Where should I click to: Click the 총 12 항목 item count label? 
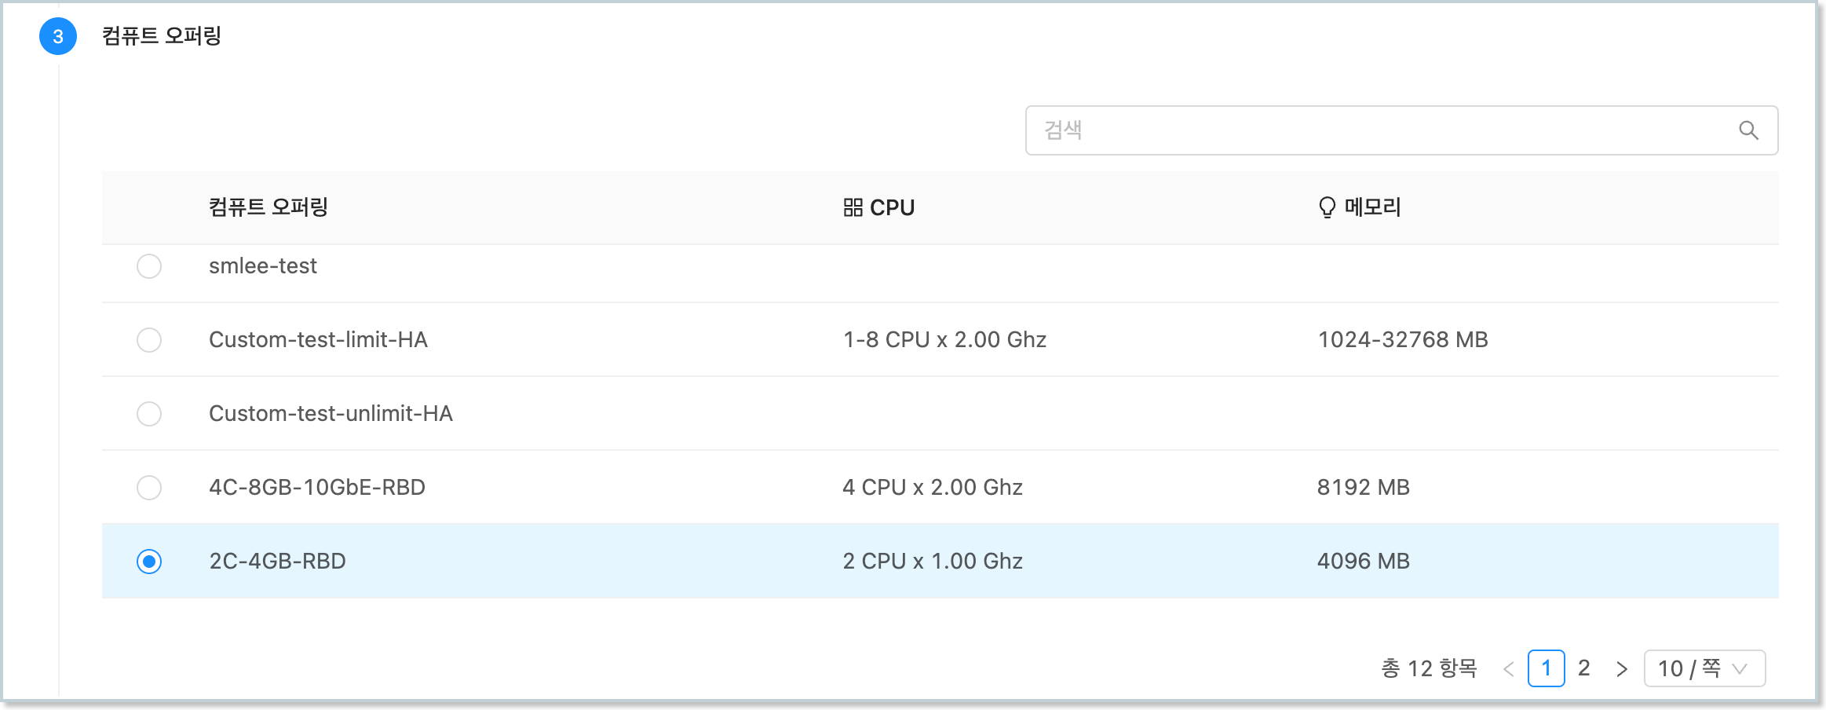point(1430,668)
